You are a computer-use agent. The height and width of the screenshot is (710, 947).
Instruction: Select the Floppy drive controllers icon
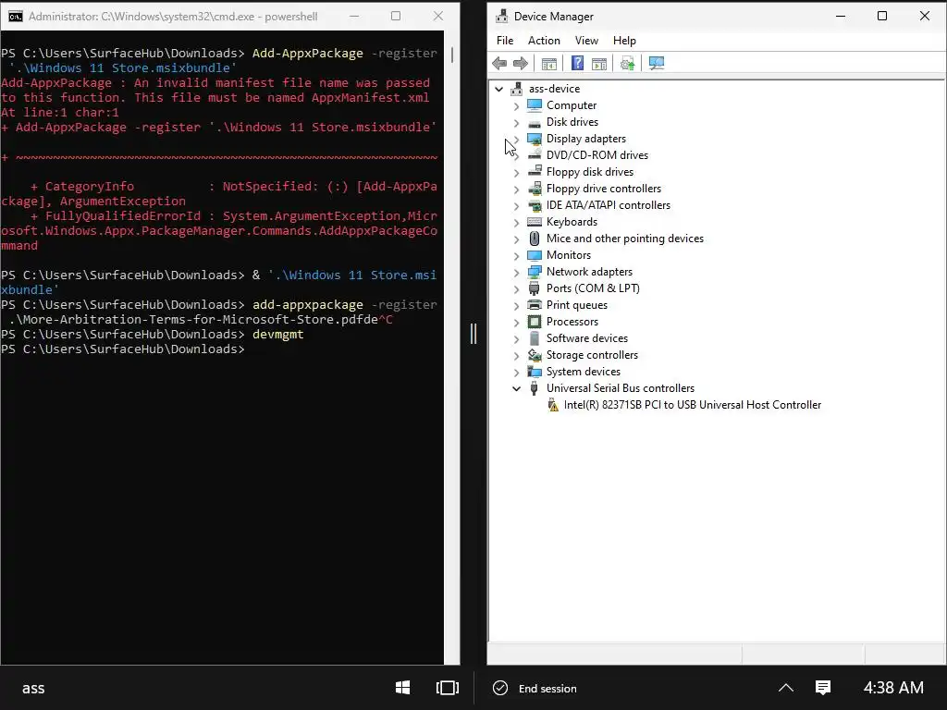[x=535, y=189]
